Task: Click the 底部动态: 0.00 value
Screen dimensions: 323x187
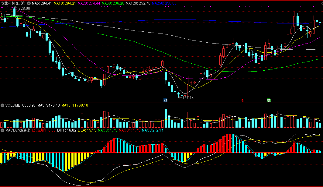Action: click(44, 130)
